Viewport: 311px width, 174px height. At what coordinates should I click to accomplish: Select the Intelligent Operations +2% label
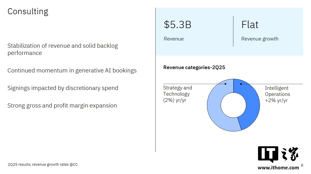[277, 94]
